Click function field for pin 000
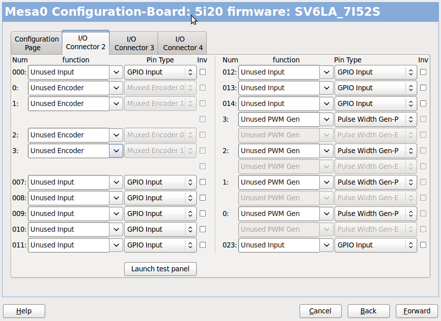 68,73
